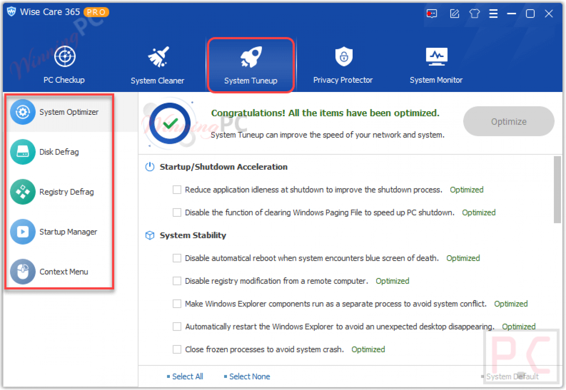566x390 pixels.
Task: Open PC Checkup radar icon
Action: [x=65, y=57]
